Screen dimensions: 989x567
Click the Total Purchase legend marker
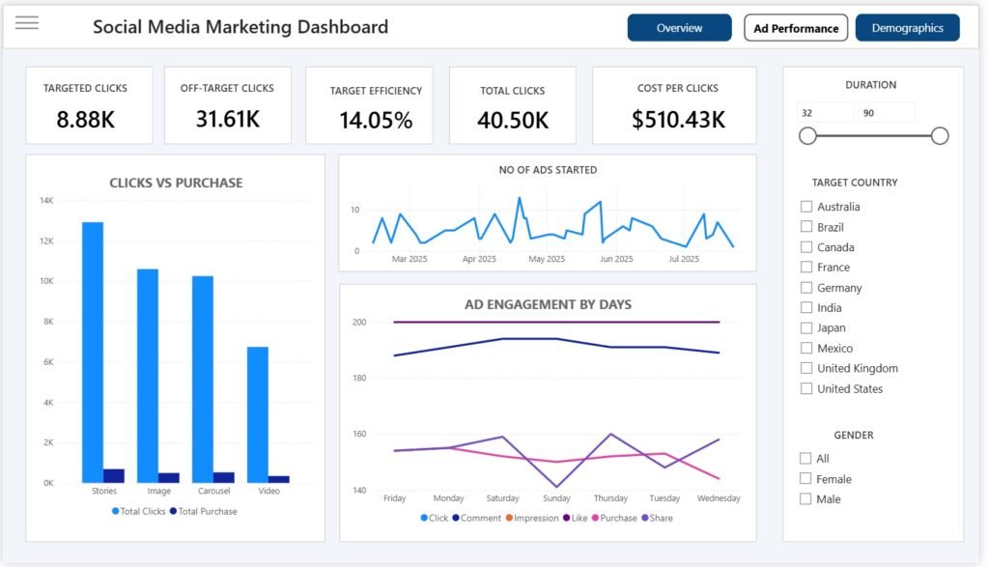point(173,511)
